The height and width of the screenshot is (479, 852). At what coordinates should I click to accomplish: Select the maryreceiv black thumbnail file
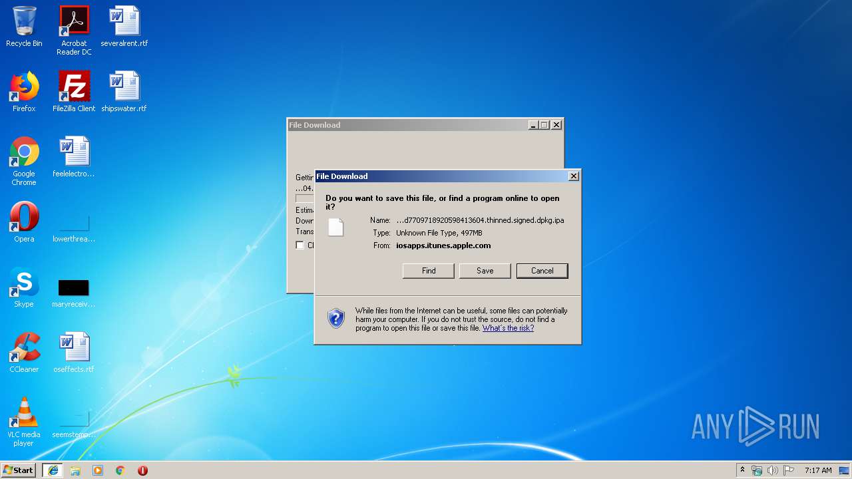click(74, 293)
